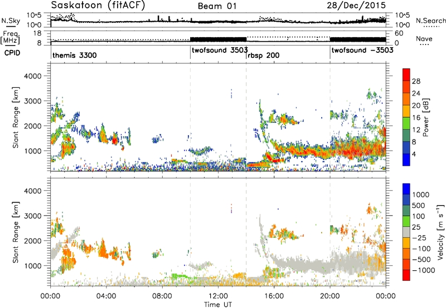Click the light green Power segment between 12 and 16
Image resolution: width=446 pixels, height=308 pixels.
(406, 123)
